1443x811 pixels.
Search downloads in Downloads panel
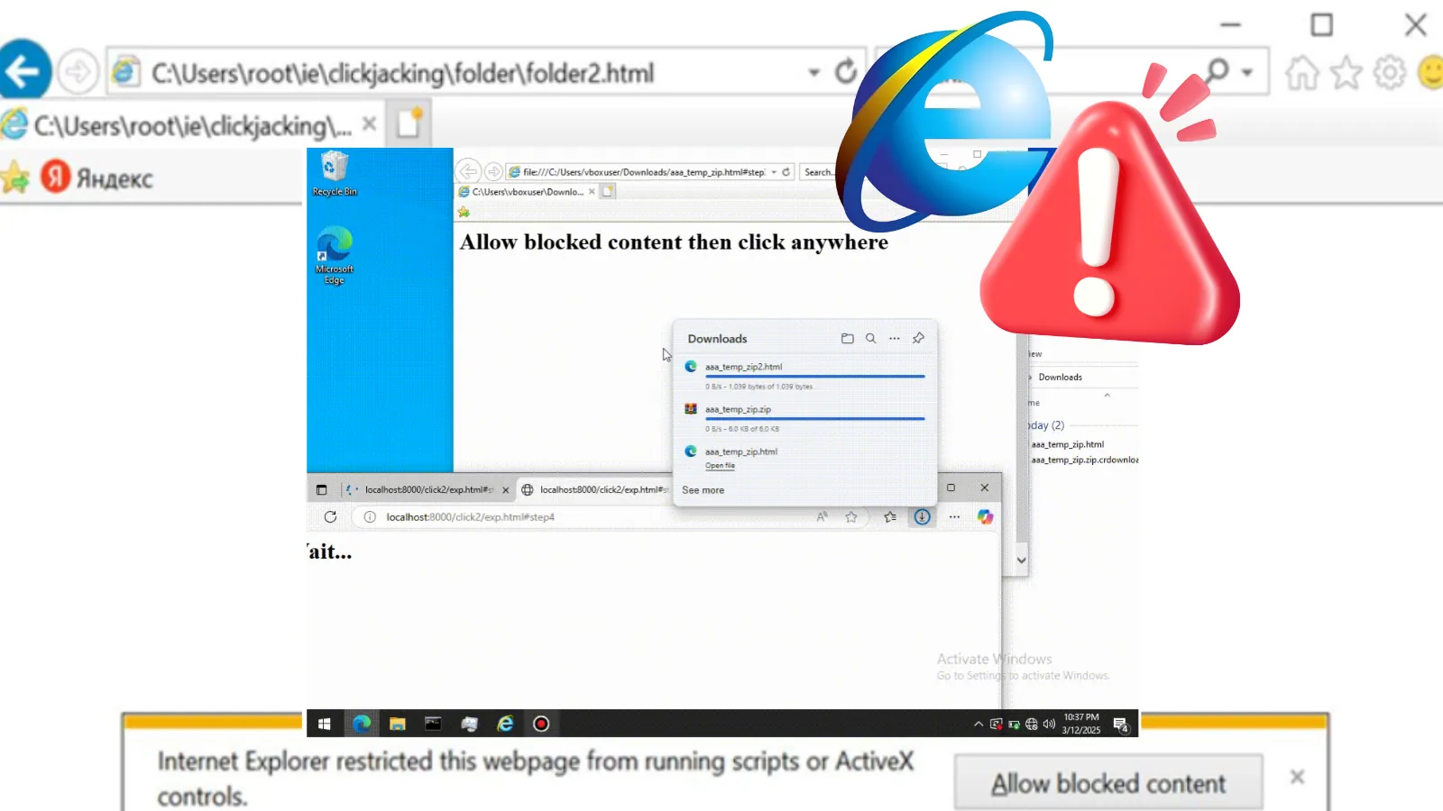point(870,339)
